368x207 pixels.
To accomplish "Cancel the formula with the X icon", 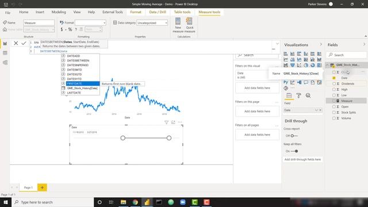I will [x=16, y=43].
